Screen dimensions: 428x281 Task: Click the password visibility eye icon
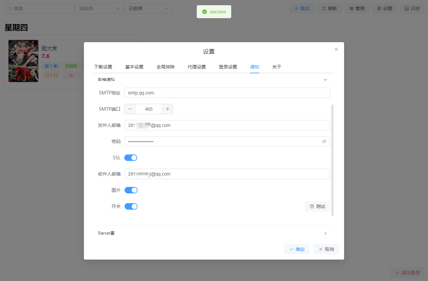[324, 141]
